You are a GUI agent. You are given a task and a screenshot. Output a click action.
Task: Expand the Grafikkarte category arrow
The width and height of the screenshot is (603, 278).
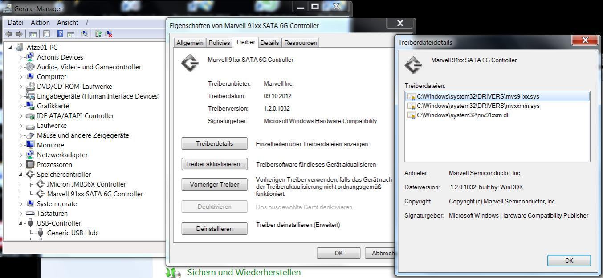(x=20, y=106)
